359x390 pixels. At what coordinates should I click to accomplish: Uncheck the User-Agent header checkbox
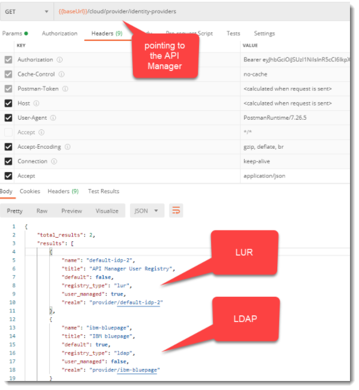coord(8,117)
